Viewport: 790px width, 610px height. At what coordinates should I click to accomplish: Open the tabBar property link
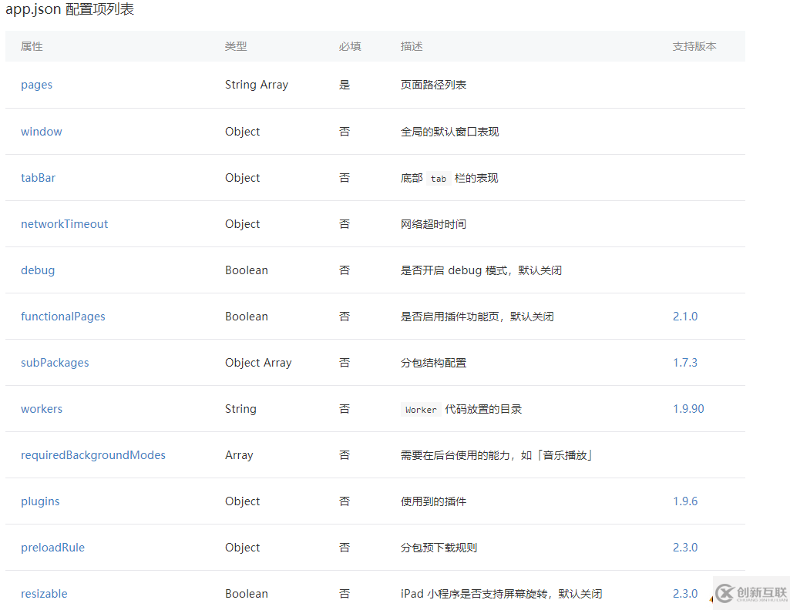[39, 178]
